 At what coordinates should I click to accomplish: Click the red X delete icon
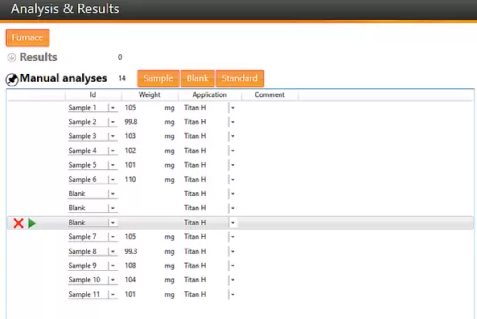click(18, 223)
